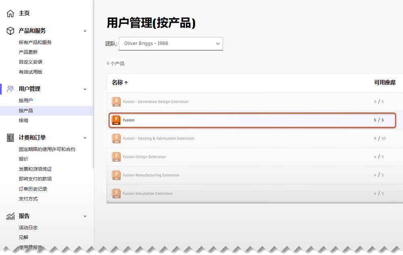Open Fusion - Nesting & Fabrication Extension row
Screen dimensions: 403x255
(x=255, y=139)
